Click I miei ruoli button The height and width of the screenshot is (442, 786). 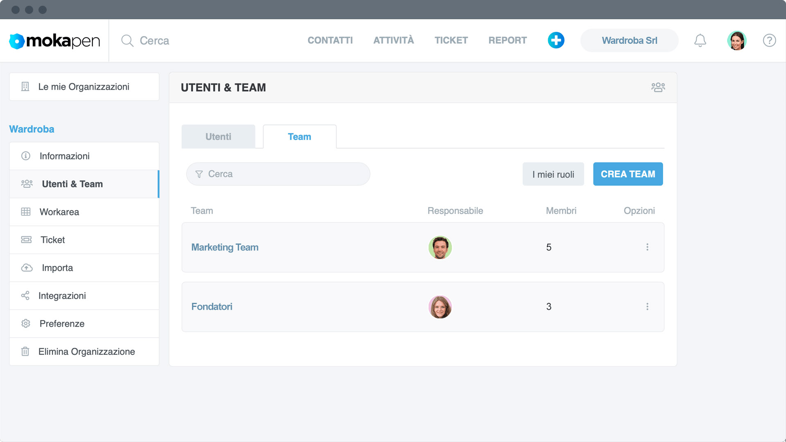coord(553,174)
